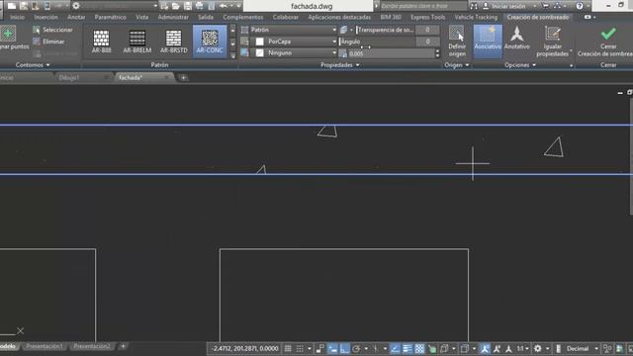Click Igualar propiedades tool
This screenshot has height=356, width=633.
coord(552,42)
